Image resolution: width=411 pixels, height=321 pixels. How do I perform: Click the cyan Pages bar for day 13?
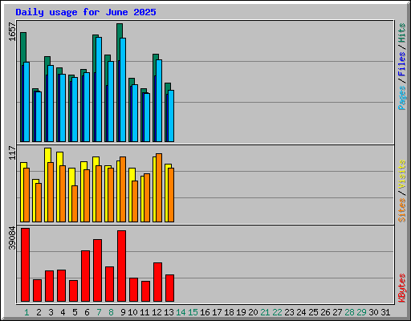171,116
